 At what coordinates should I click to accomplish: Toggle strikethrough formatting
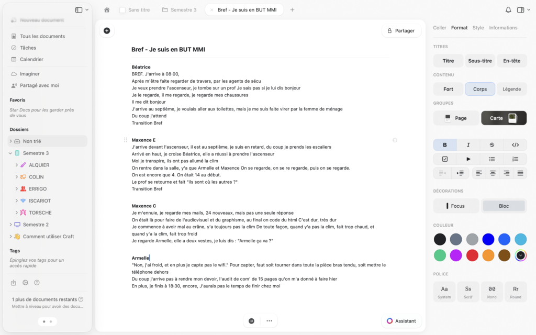click(x=492, y=145)
